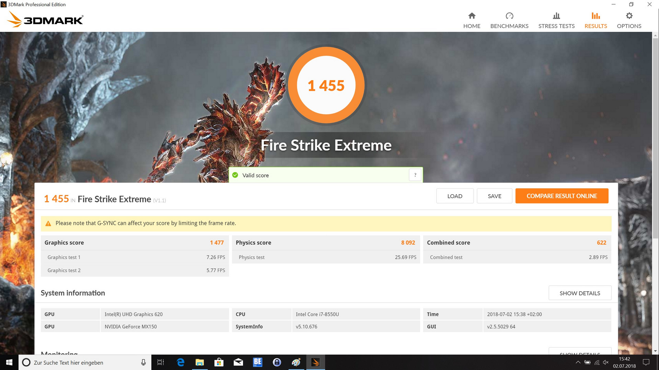This screenshot has height=370, width=659.
Task: Click the Cortana microphone icon
Action: [x=143, y=362]
